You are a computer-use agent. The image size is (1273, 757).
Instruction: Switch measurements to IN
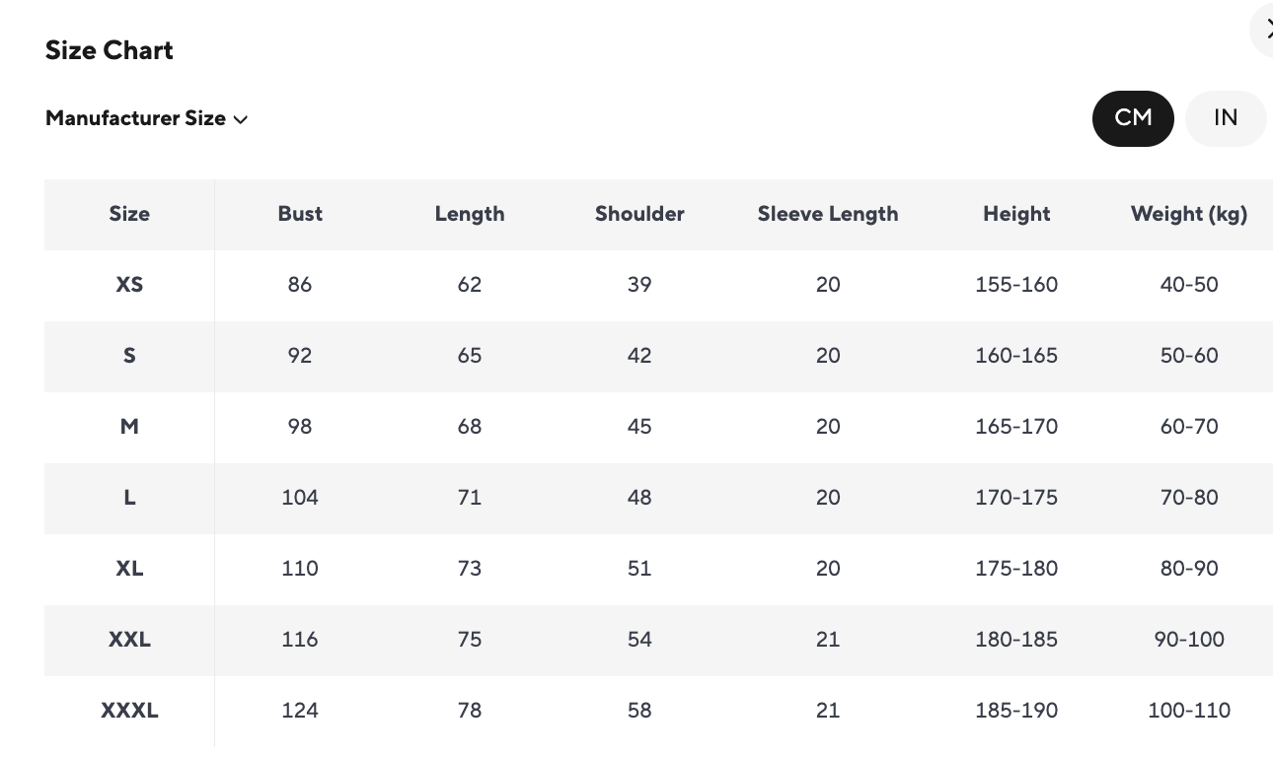[1225, 118]
